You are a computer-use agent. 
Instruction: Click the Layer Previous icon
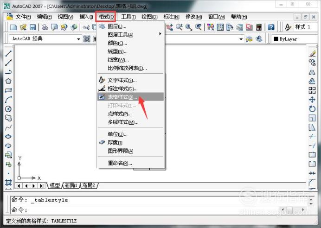[x=259, y=38]
